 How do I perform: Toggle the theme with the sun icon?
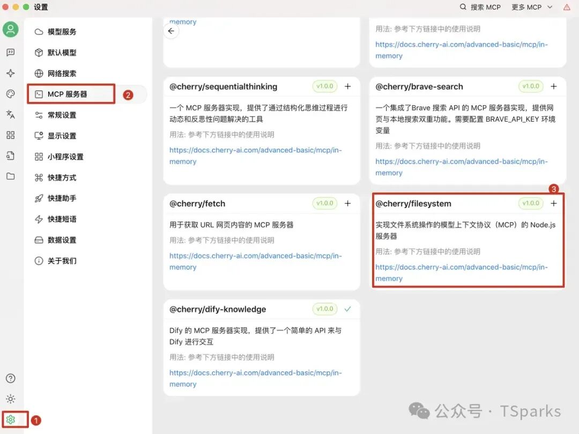coord(11,399)
